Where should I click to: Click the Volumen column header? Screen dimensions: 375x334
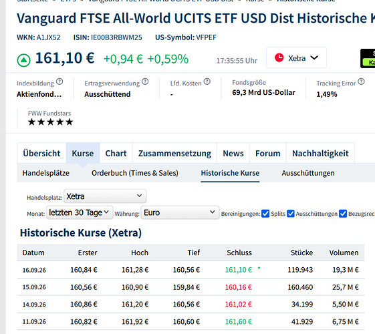tap(344, 253)
